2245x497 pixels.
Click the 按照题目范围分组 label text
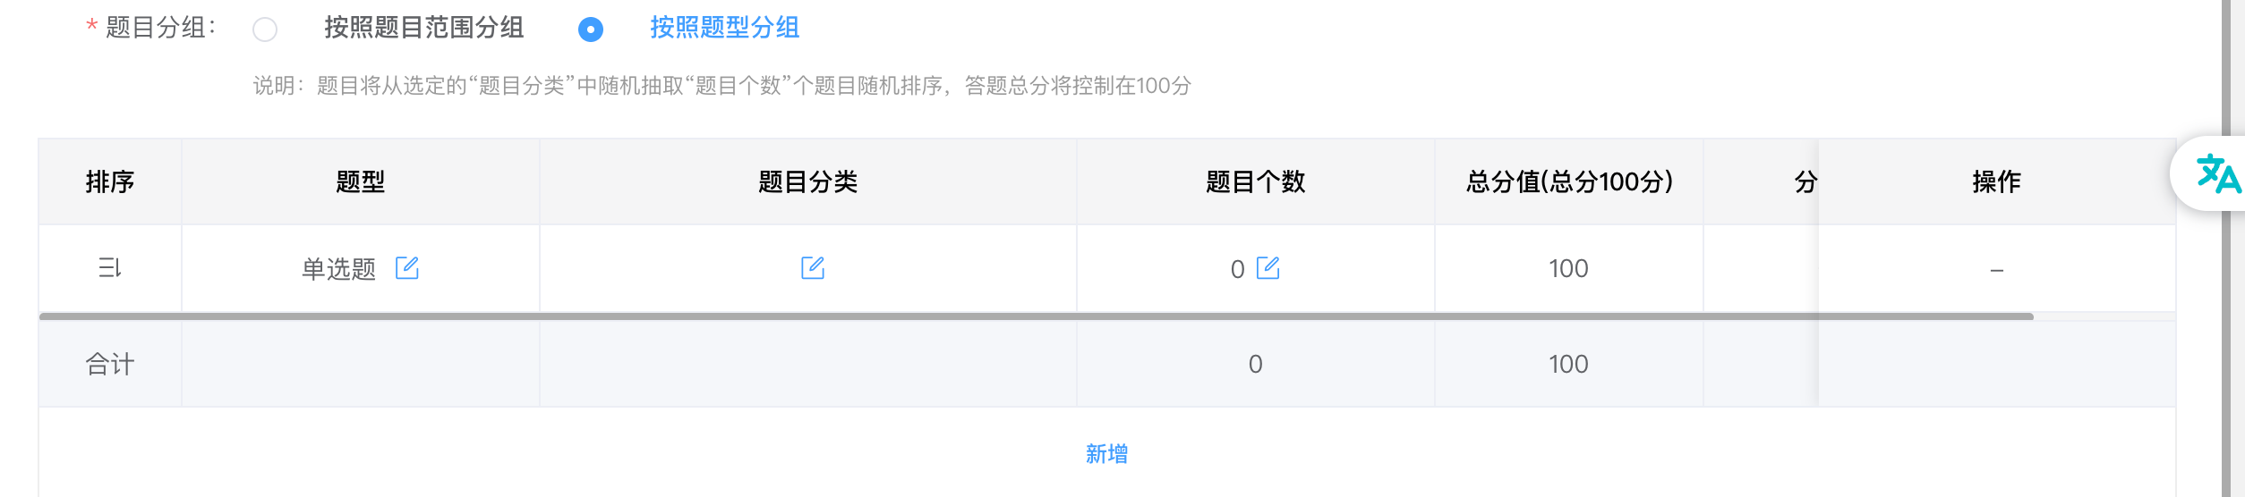[424, 28]
